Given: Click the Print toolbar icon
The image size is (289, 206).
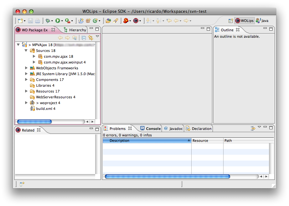Looking at the screenshot, I should 37,21.
